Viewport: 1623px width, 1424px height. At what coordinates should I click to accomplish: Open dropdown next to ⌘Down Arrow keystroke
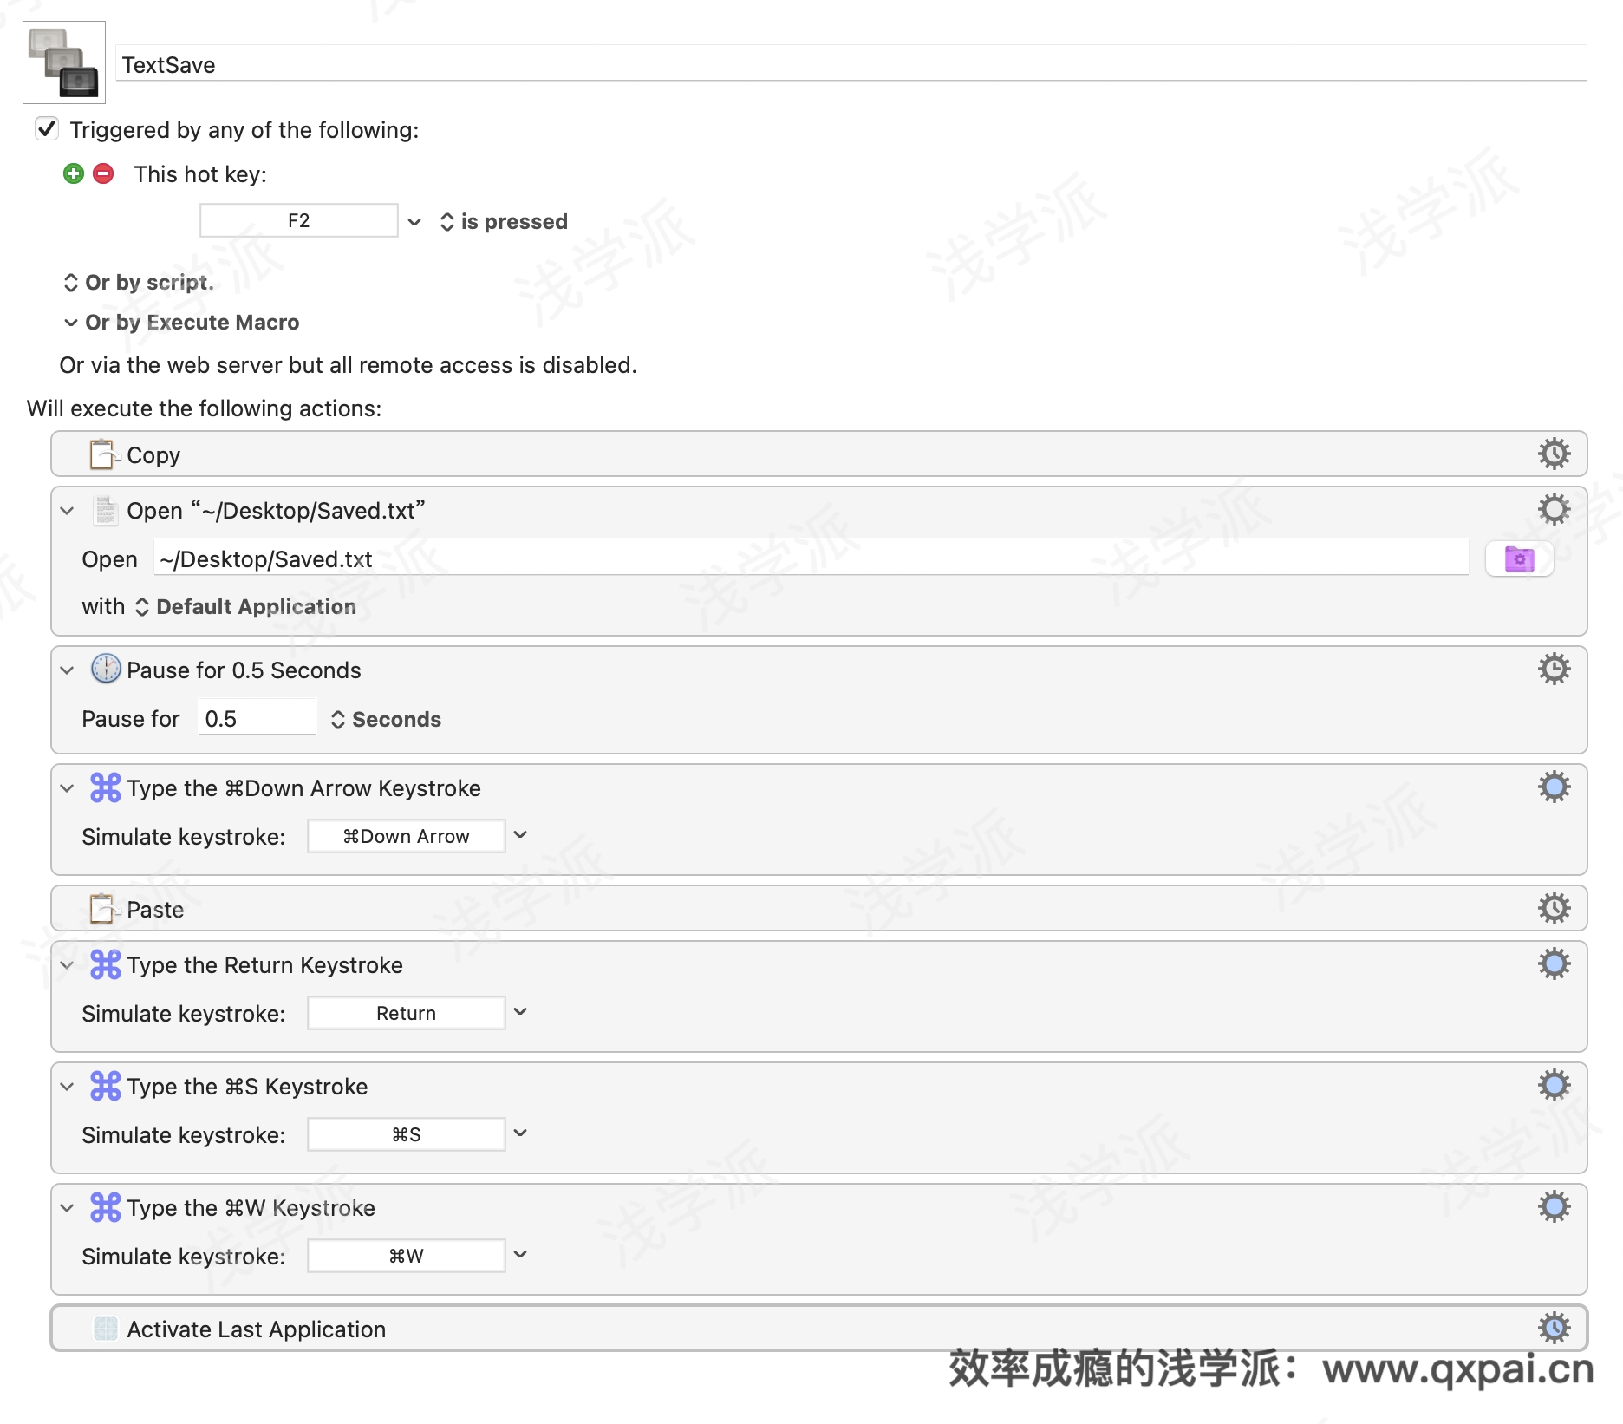tap(520, 835)
